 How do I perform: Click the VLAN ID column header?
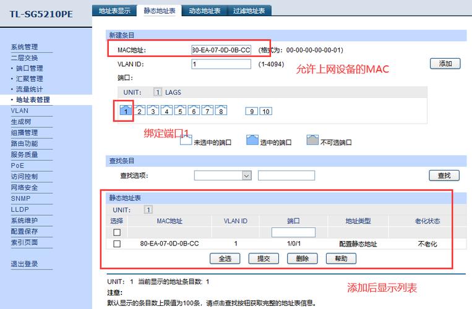pyautogui.click(x=236, y=221)
